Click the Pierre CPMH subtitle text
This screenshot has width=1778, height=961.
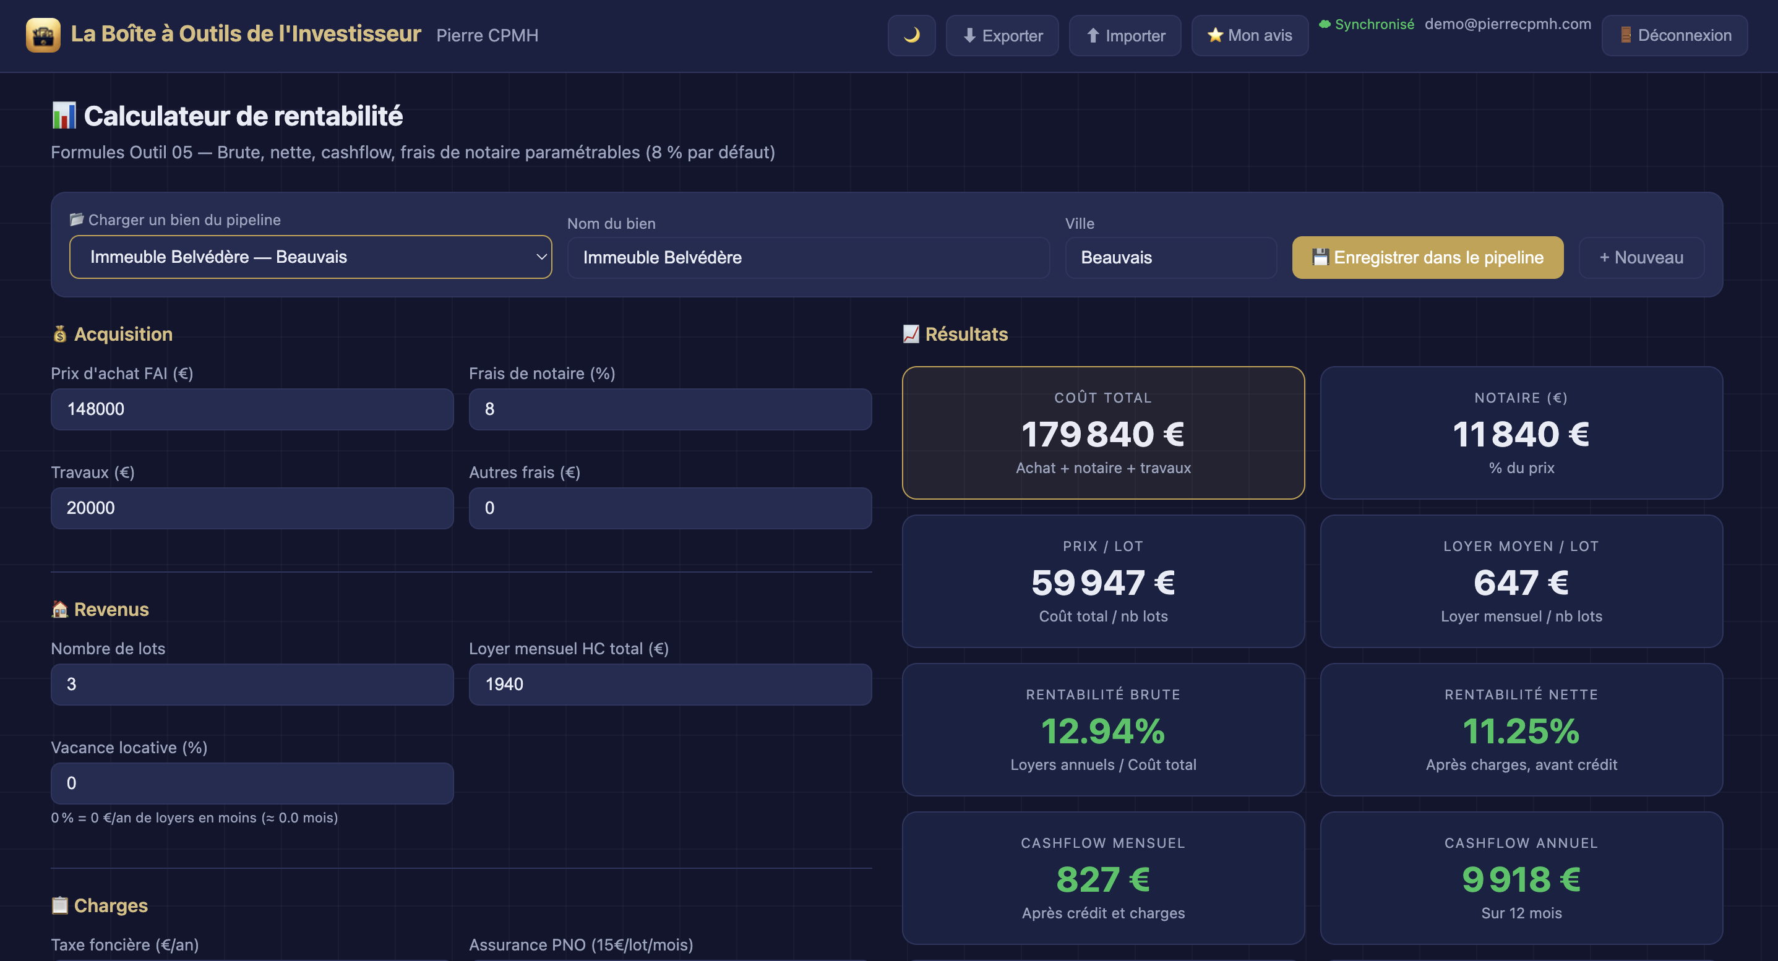pyautogui.click(x=487, y=35)
